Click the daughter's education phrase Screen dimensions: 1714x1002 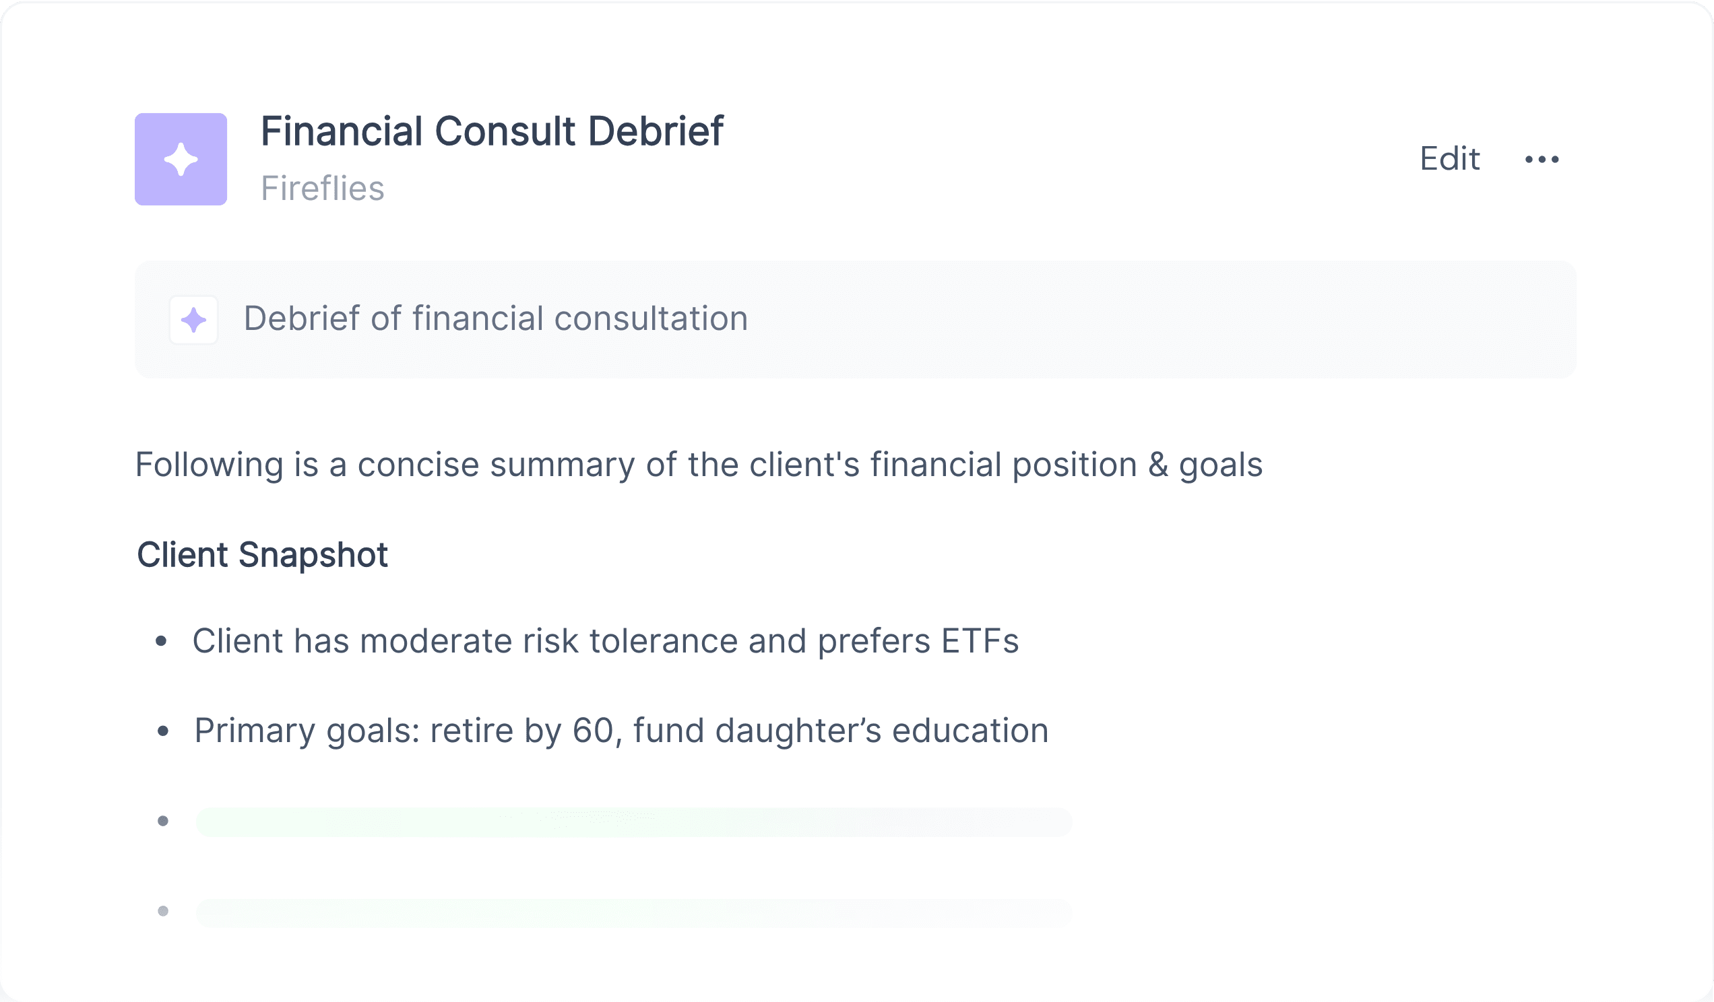(x=881, y=731)
